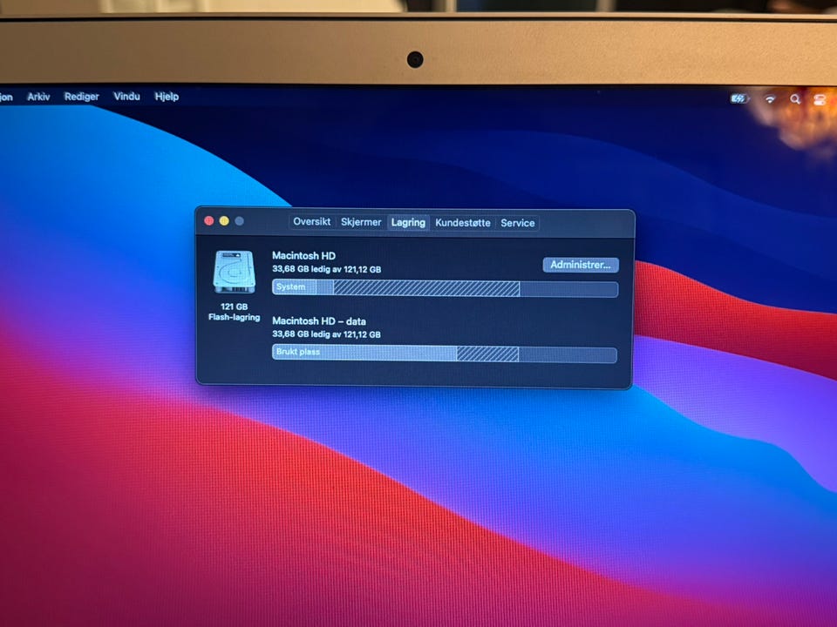Open Spotlight search magnifier icon
The height and width of the screenshot is (627, 837).
click(x=795, y=99)
